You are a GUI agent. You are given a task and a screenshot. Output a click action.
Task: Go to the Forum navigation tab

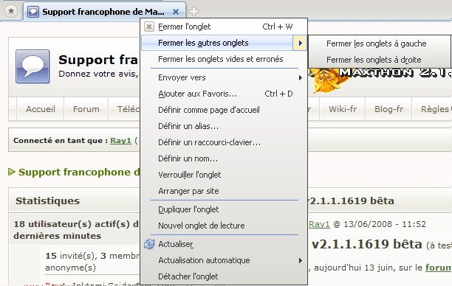86,109
